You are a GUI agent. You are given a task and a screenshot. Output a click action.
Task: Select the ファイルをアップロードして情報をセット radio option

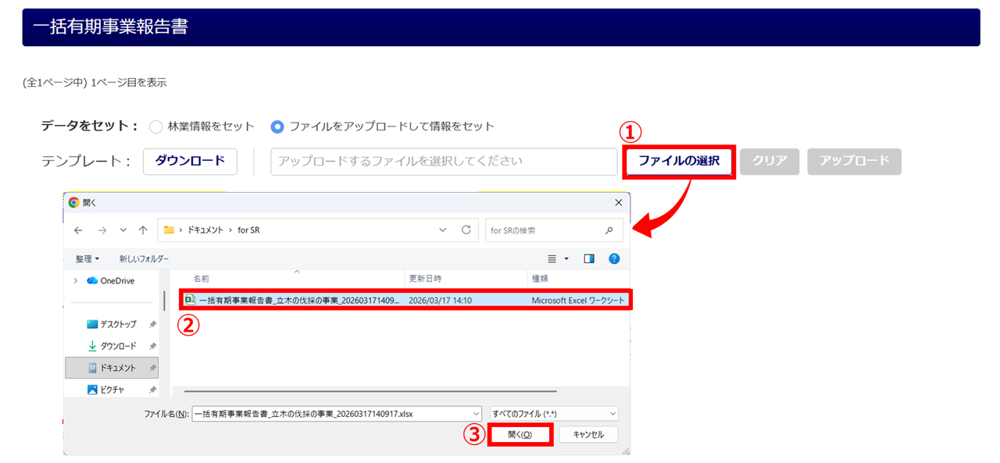(277, 126)
